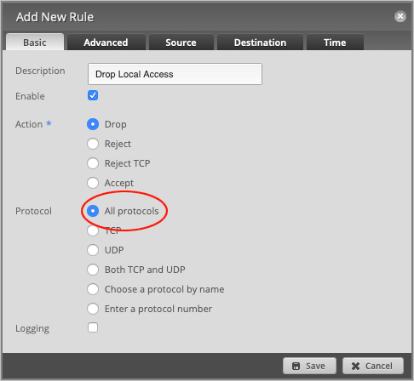Select the Accept action radio button
414x381 pixels.
pos(93,183)
